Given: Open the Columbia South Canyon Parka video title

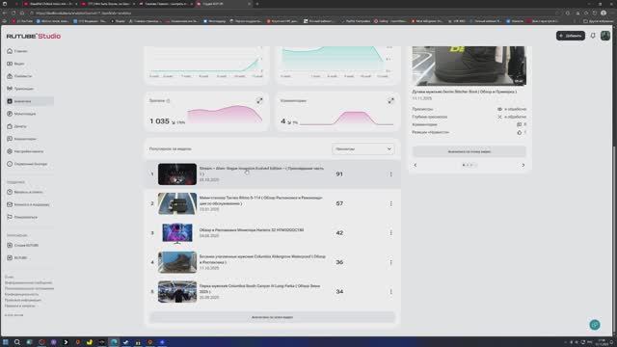Looking at the screenshot, I should [259, 289].
